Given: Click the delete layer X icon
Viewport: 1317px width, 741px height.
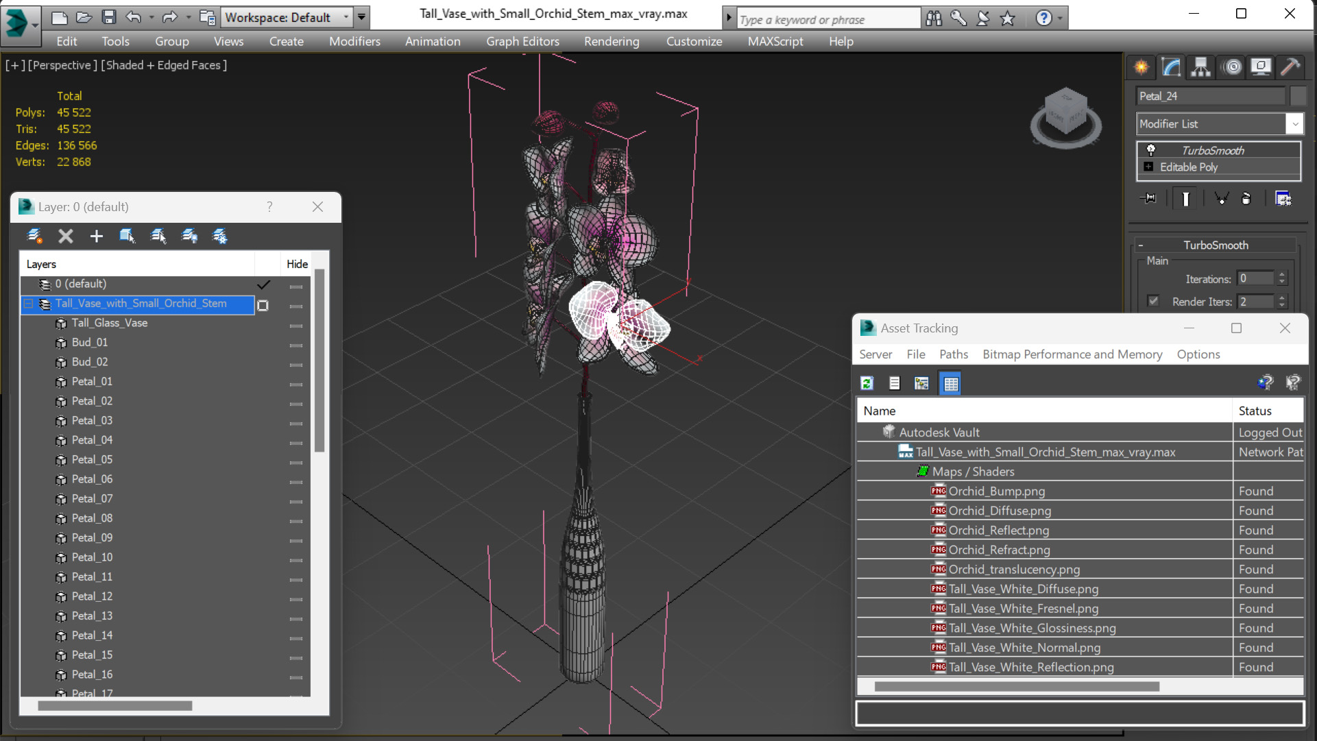Looking at the screenshot, I should (65, 236).
